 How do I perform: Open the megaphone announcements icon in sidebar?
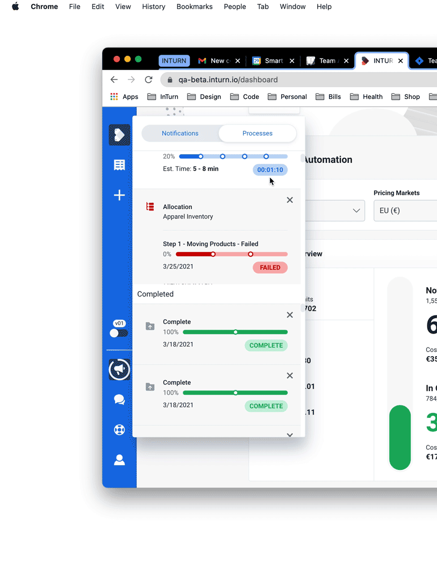tap(119, 369)
